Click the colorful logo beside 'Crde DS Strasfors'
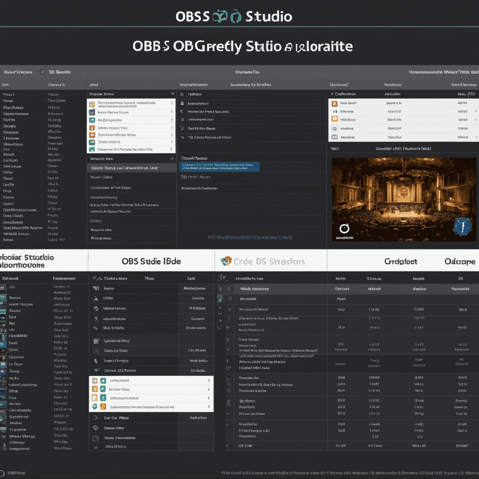Image resolution: width=479 pixels, height=479 pixels. click(x=226, y=261)
